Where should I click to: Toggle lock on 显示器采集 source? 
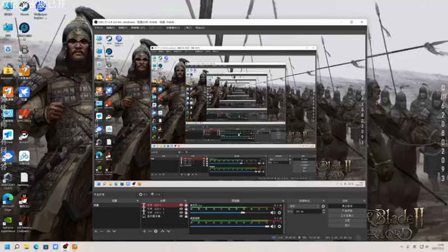tap(186, 216)
